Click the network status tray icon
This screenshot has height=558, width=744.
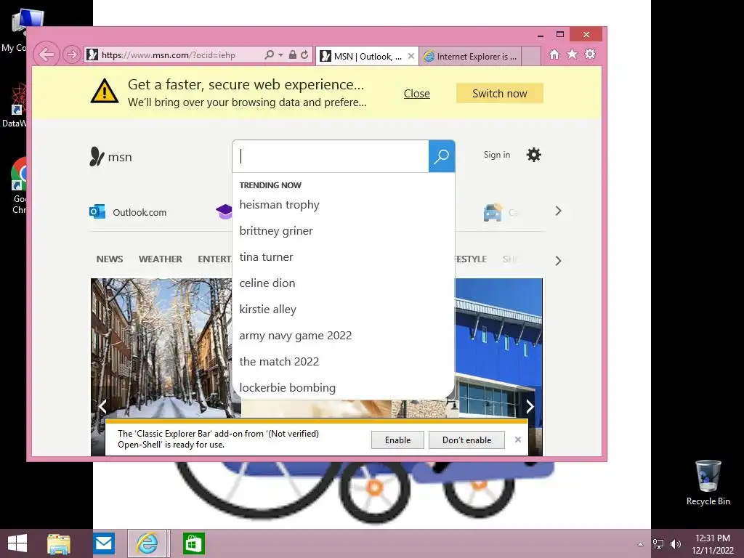658,544
